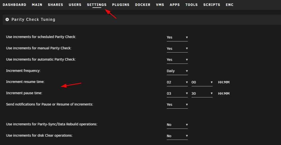281x145 pixels.
Task: Click 'Use increments for disk Clear operations' label
Action: pyautogui.click(x=39, y=135)
